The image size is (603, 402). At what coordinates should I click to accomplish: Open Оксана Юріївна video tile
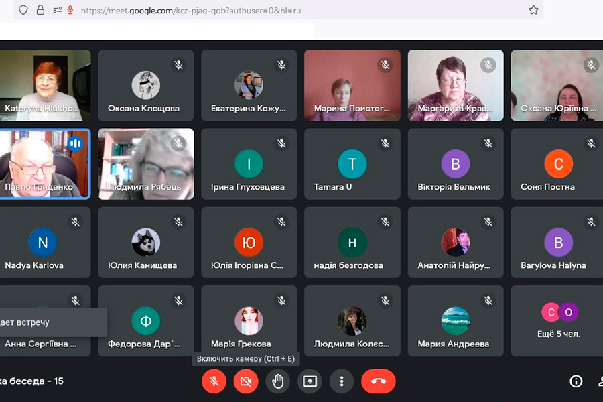(x=557, y=85)
